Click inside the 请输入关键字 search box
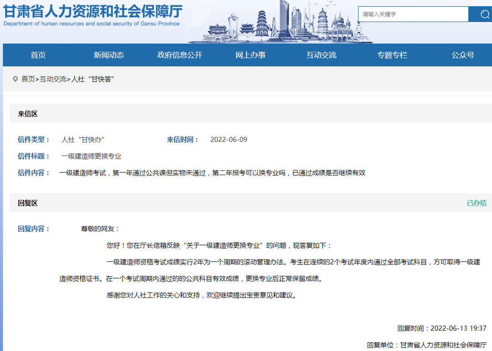 [410, 14]
